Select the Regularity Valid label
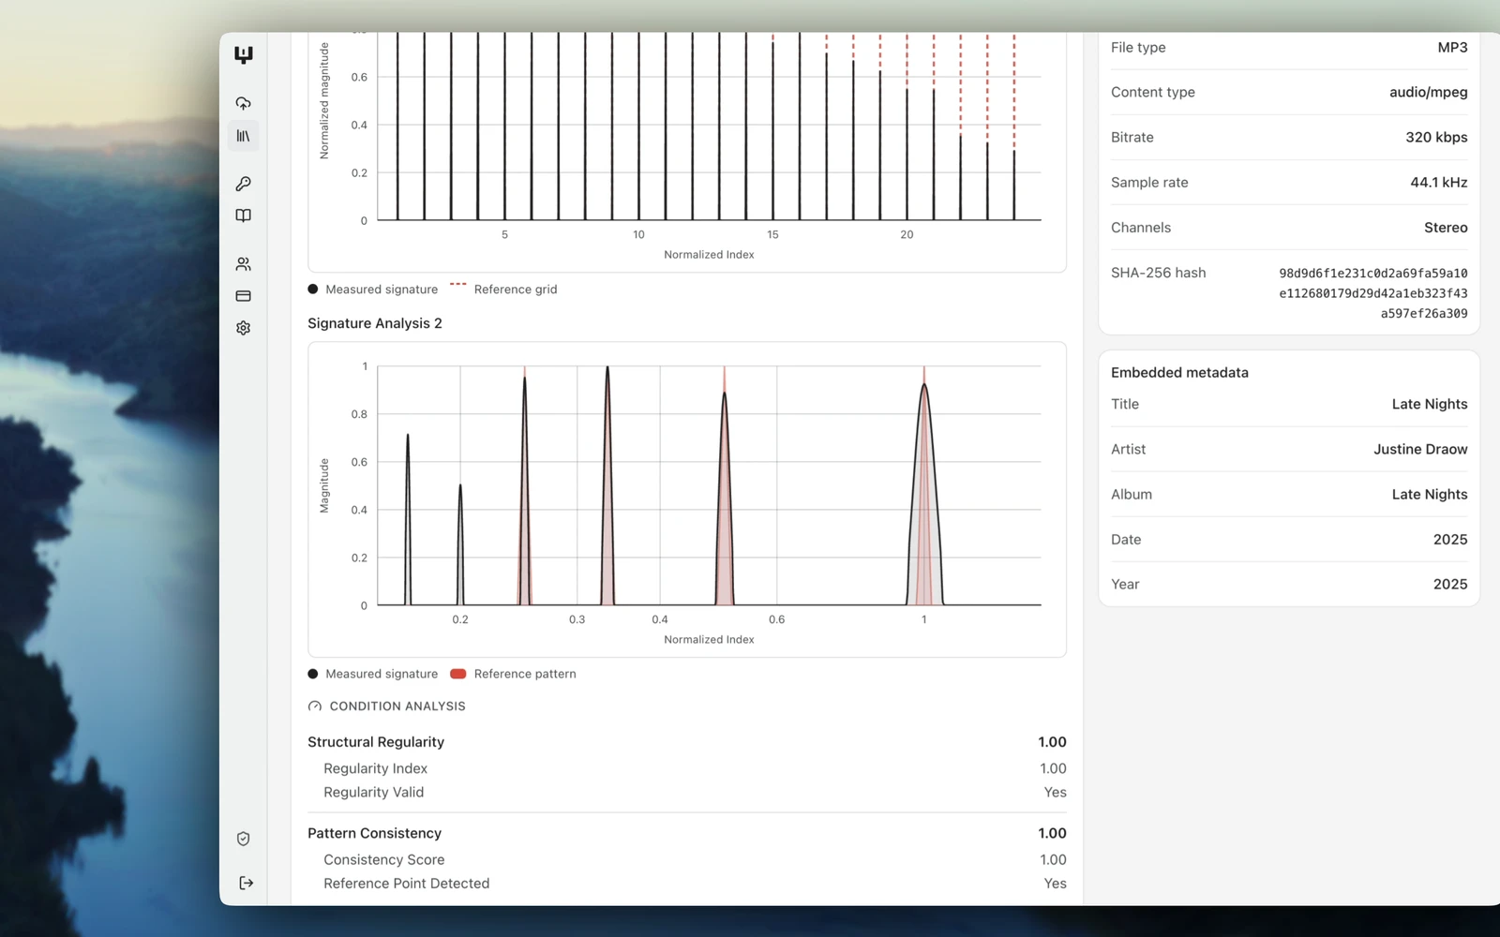The height and width of the screenshot is (937, 1500). (373, 792)
